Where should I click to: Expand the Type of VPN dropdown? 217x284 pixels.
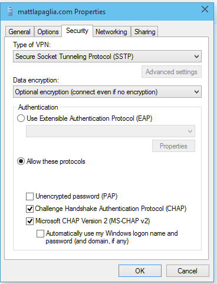[x=107, y=57]
